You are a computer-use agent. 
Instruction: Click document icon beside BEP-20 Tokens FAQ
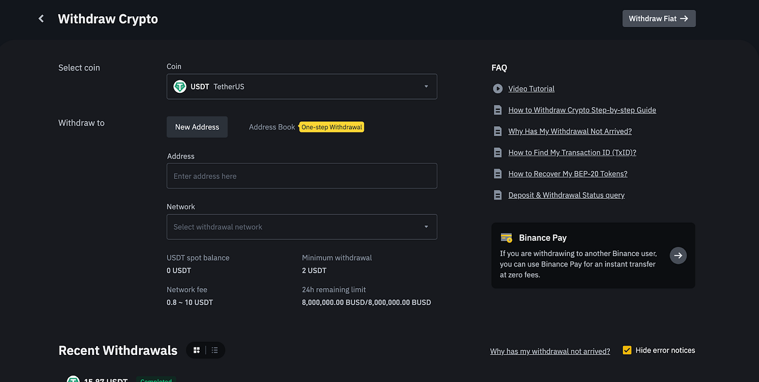[x=498, y=174]
